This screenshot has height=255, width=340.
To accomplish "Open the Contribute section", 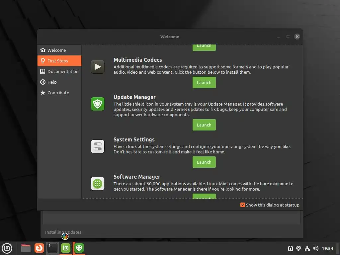I will [x=59, y=93].
